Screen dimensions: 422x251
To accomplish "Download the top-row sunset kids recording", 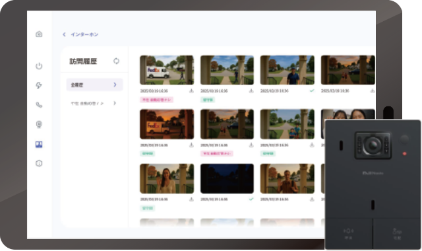I will coord(372,91).
